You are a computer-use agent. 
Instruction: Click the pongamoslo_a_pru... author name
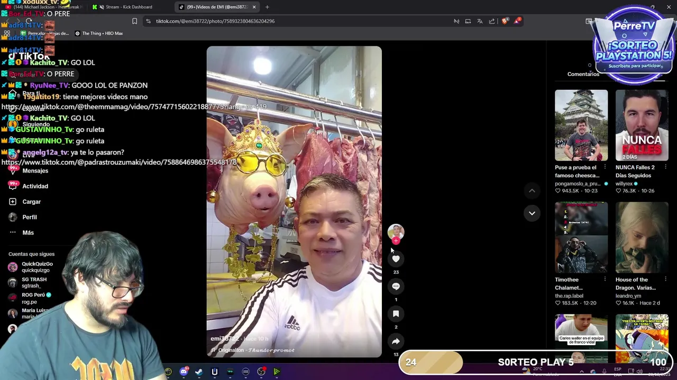click(x=578, y=184)
